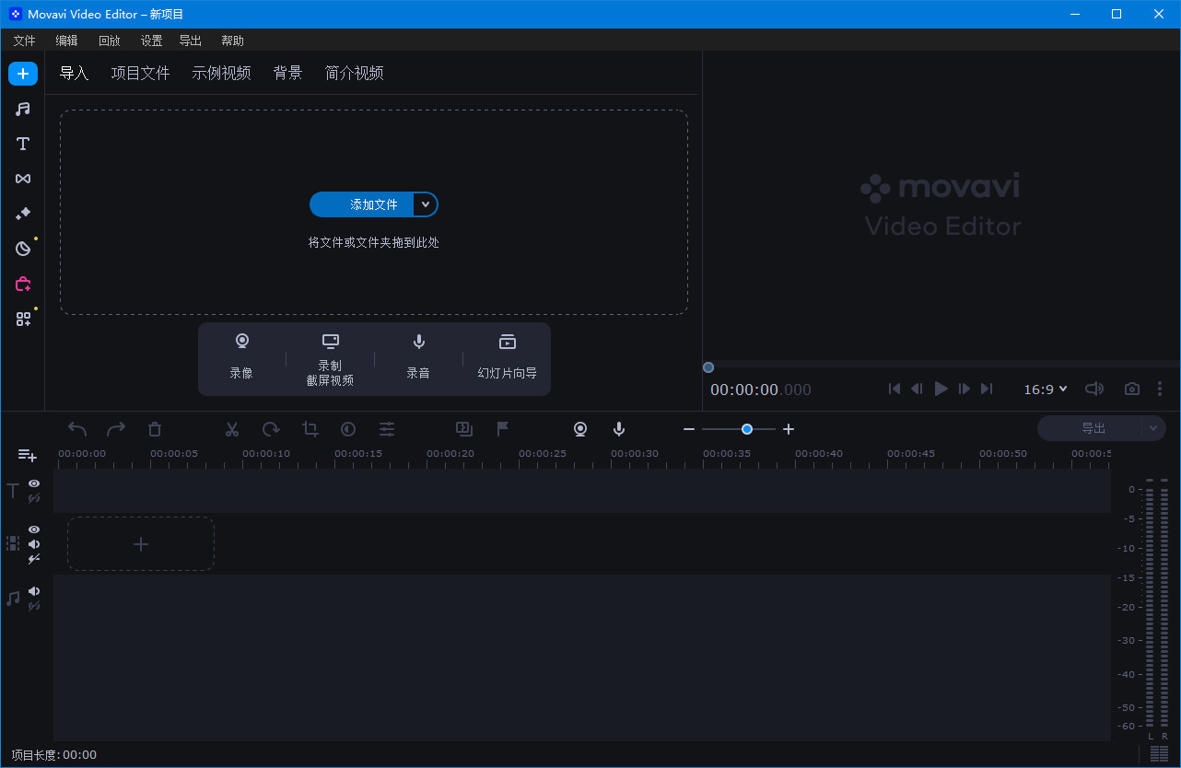Add a marker with the flag icon
Viewport: 1181px width, 768px height.
click(x=503, y=428)
